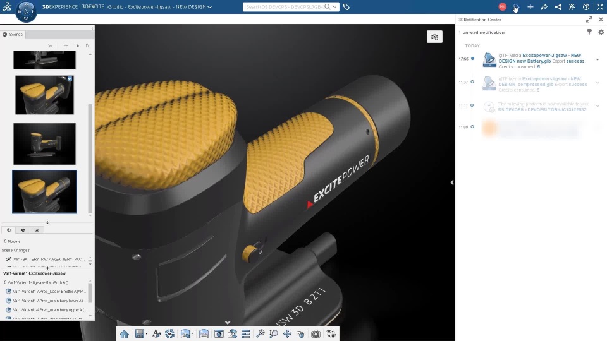Expand the search options chevron
This screenshot has width=607, height=341.
335,7
